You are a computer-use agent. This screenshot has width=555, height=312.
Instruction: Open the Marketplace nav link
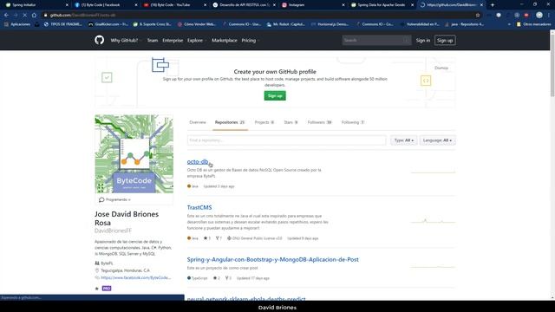(x=225, y=41)
